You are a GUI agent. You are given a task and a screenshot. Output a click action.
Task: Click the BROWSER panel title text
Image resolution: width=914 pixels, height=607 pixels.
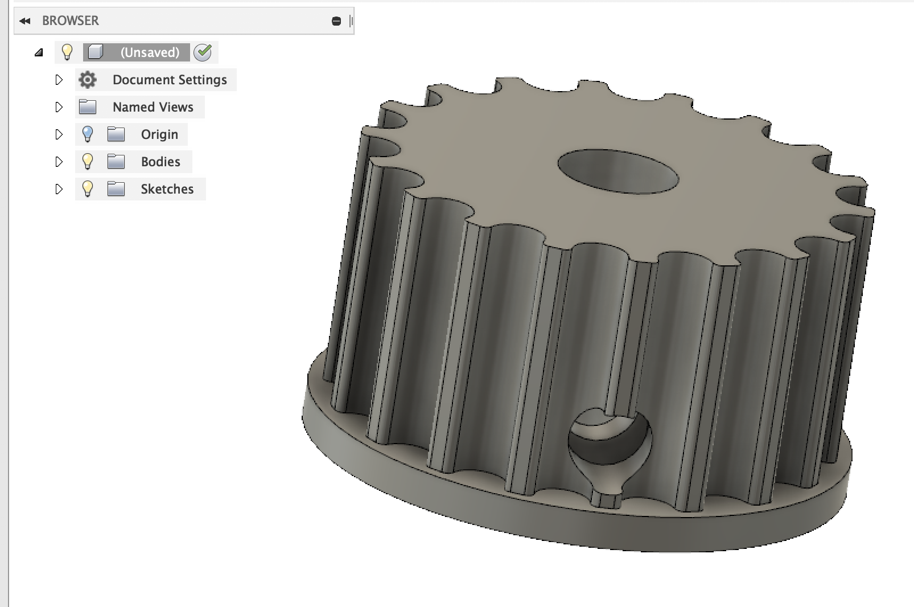[x=71, y=20]
